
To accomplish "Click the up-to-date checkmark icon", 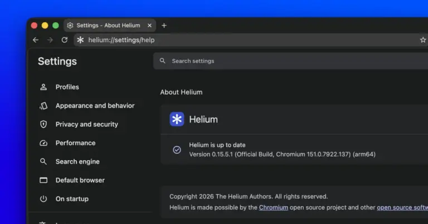I will pos(177,150).
